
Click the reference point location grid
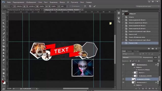[11, 6]
